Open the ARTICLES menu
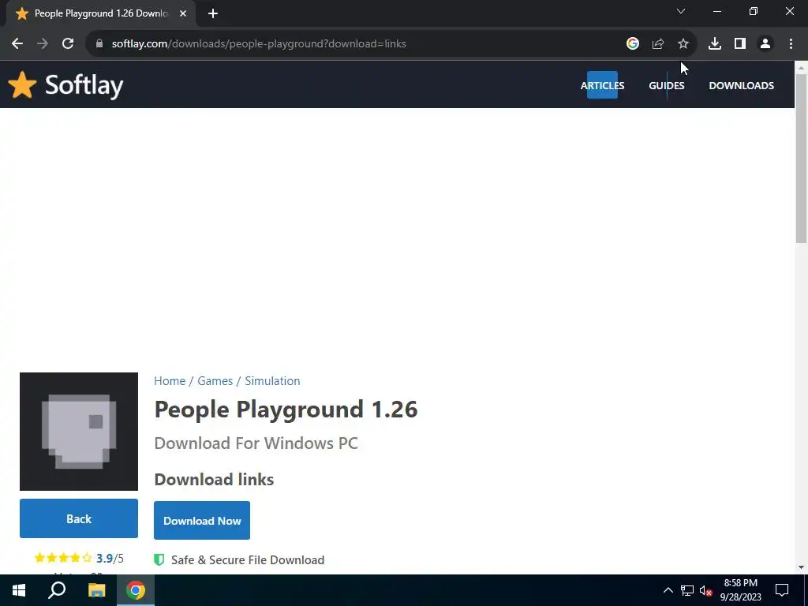Screen dimensions: 808x606 [602, 85]
